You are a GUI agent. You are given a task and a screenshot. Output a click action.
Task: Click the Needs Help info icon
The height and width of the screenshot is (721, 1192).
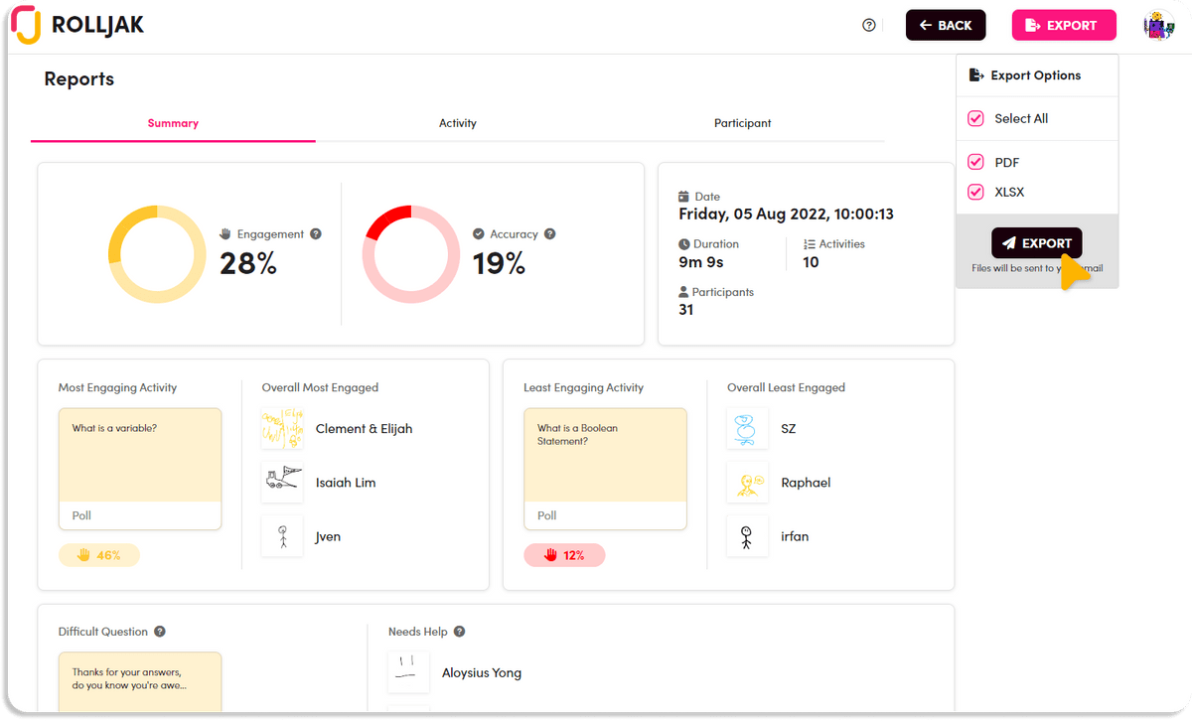[x=460, y=632]
